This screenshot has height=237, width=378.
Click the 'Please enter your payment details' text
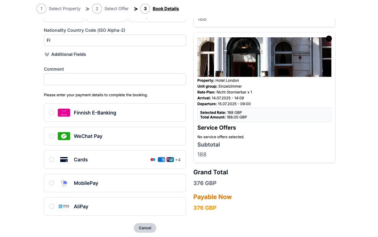[x=96, y=95]
